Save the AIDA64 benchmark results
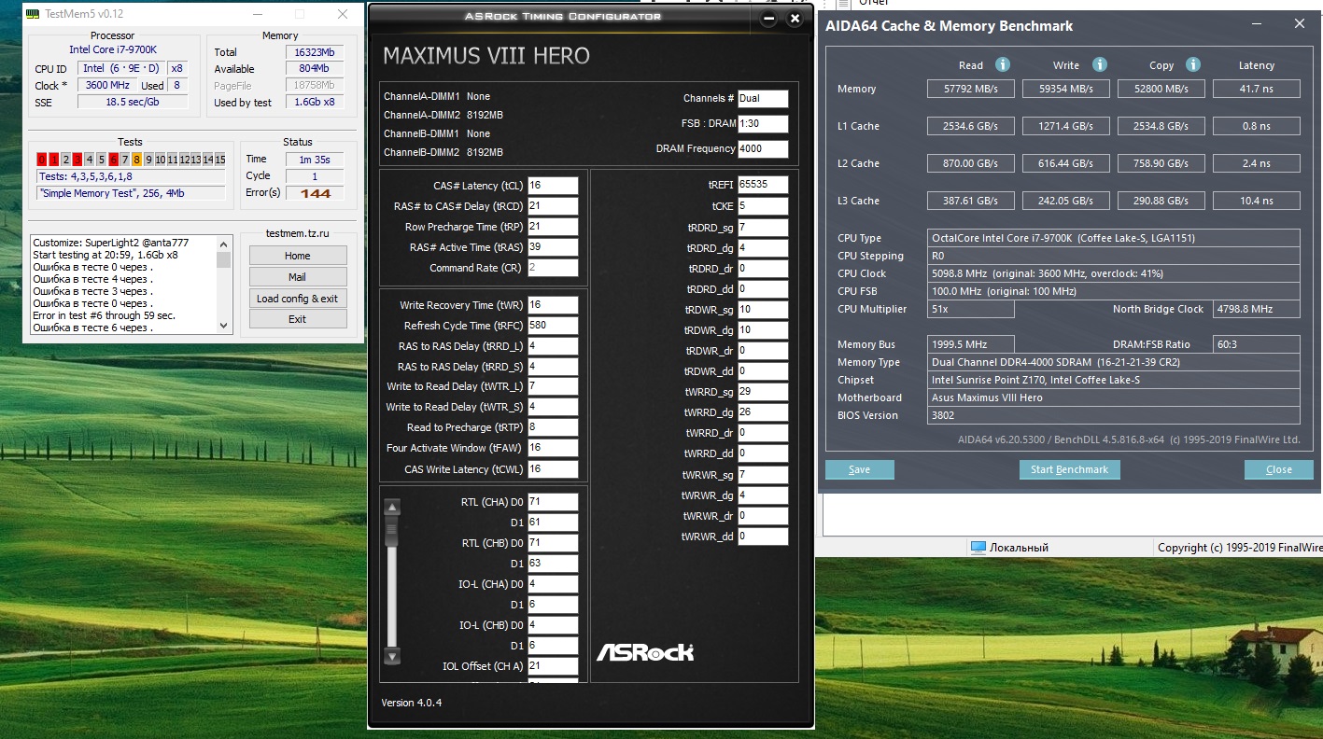 pos(860,469)
